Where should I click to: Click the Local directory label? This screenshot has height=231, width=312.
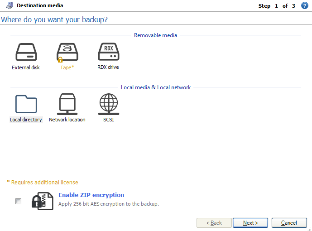click(x=26, y=120)
